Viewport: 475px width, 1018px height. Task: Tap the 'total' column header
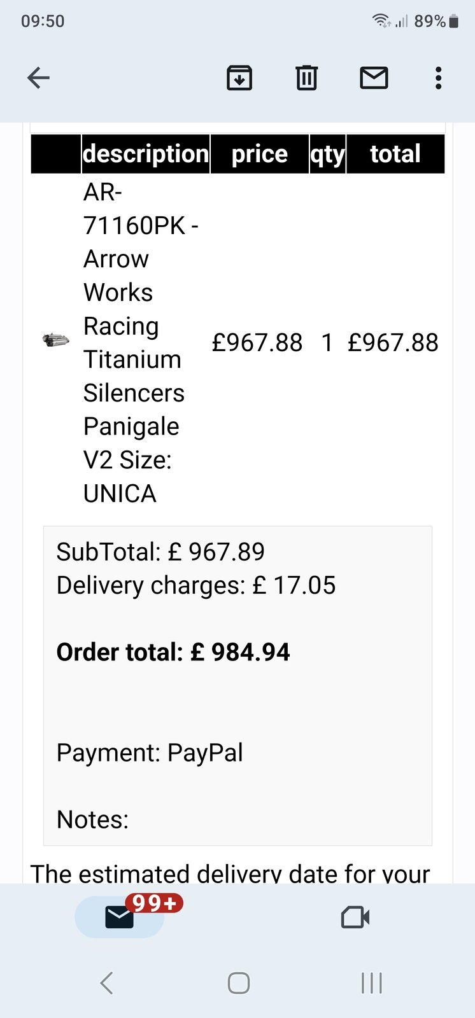395,154
